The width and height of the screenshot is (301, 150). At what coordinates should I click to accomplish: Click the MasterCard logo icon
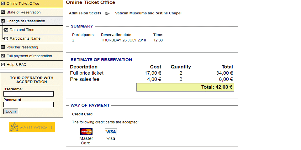click(86, 132)
